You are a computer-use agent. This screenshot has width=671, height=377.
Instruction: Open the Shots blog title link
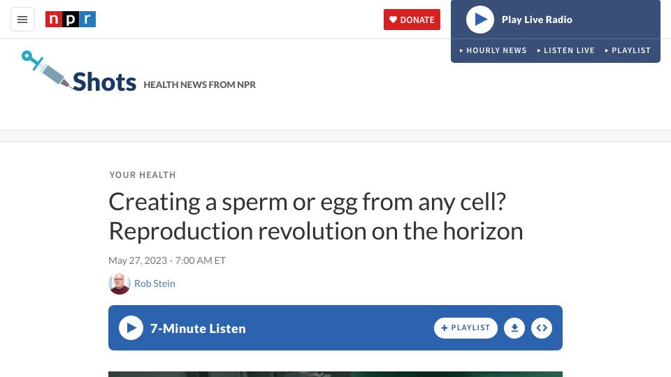[104, 82]
